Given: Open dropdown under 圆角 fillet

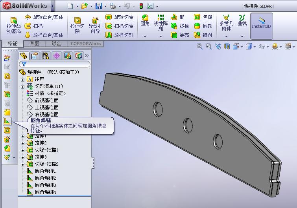Looking at the screenshot, I should [x=145, y=36].
